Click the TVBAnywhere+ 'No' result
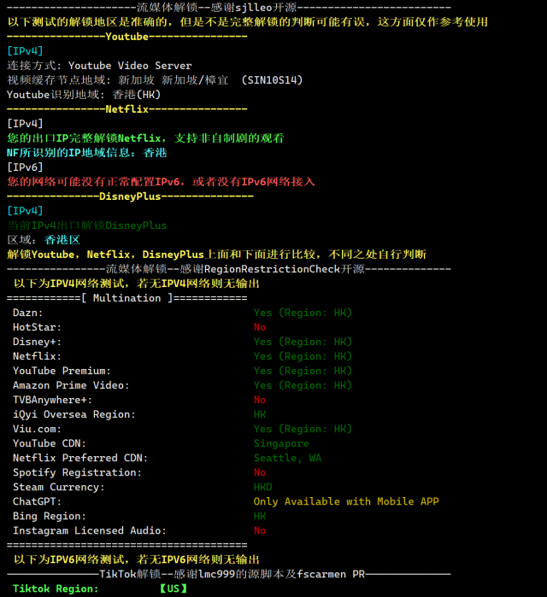This screenshot has width=547, height=597. [260, 400]
